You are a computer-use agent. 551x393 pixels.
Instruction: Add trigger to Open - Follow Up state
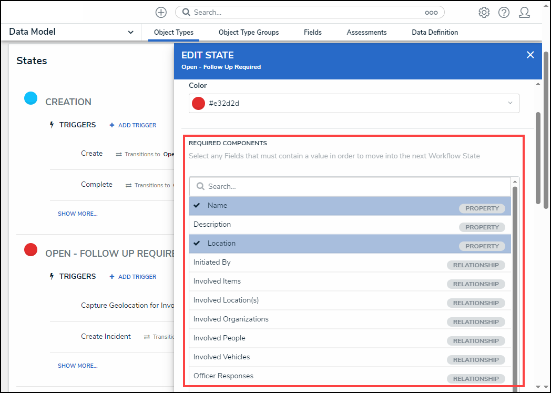coord(133,277)
